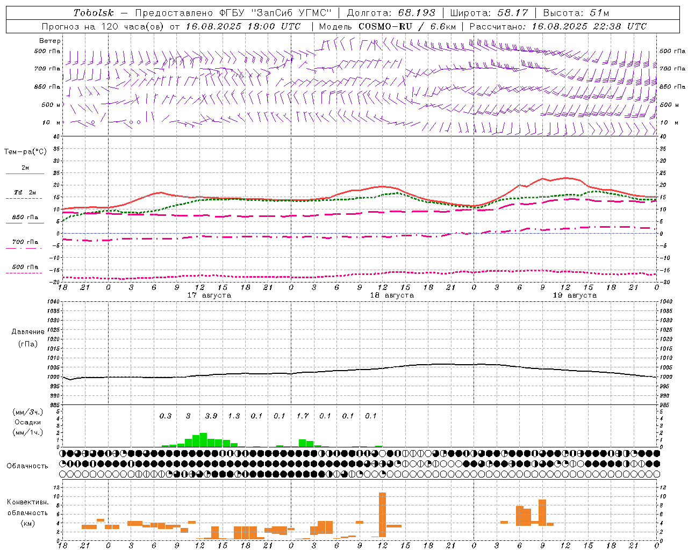Click the Ветер panel label
Viewport: 688px width, 550px height.
pyautogui.click(x=50, y=41)
